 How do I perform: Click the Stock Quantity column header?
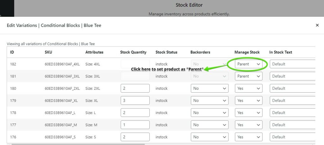click(x=133, y=52)
